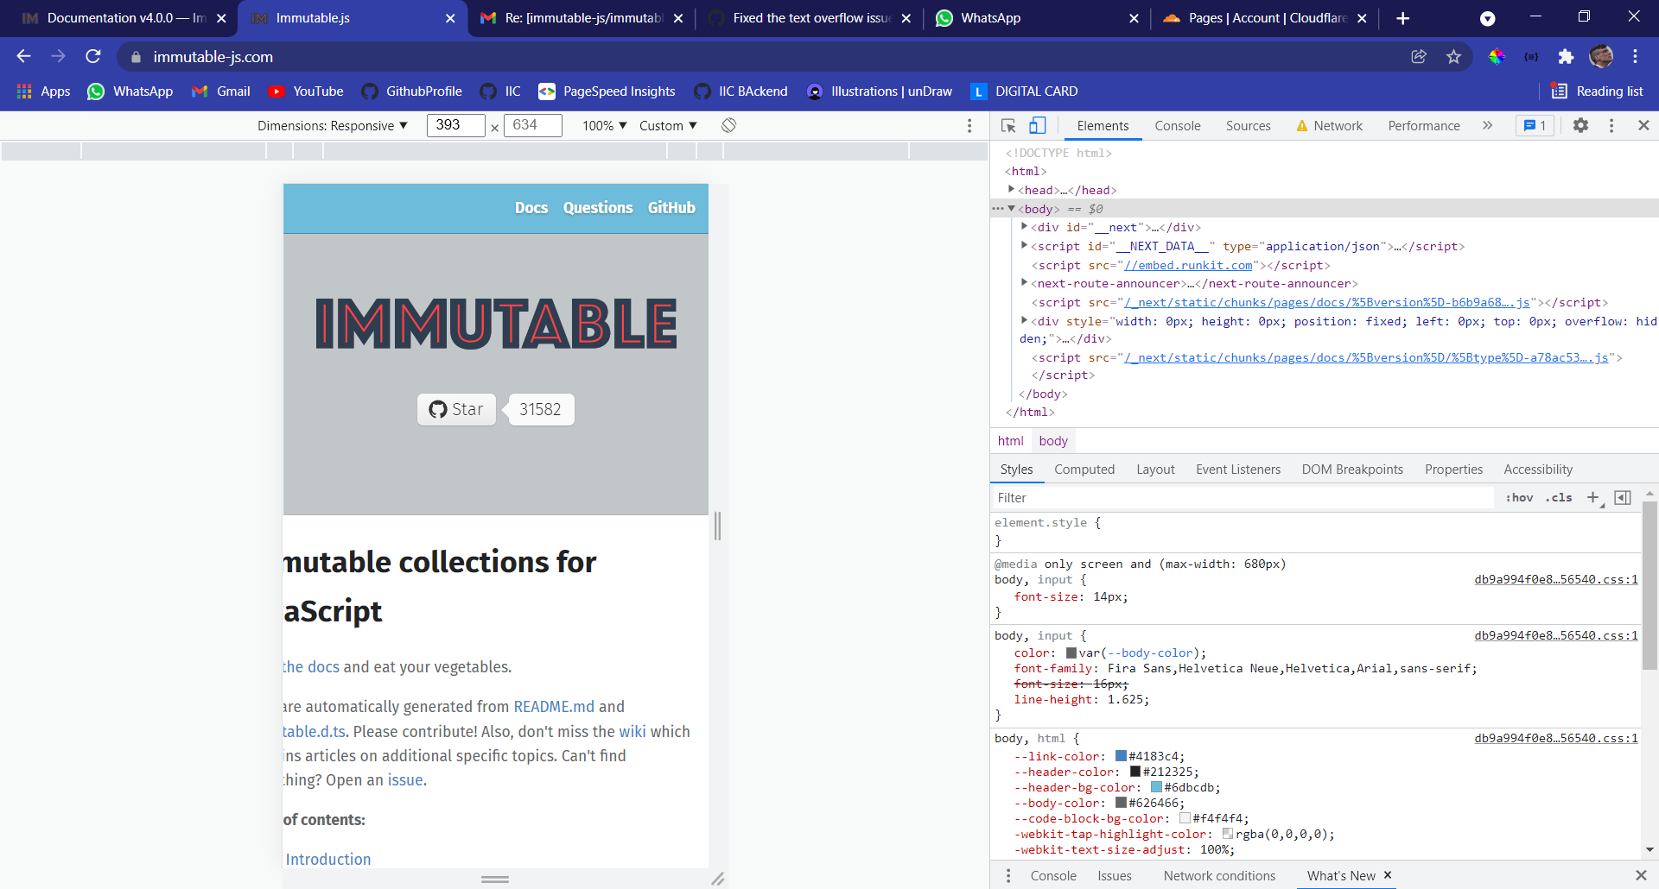Toggle the device emulation icon
The width and height of the screenshot is (1659, 889).
[1037, 125]
